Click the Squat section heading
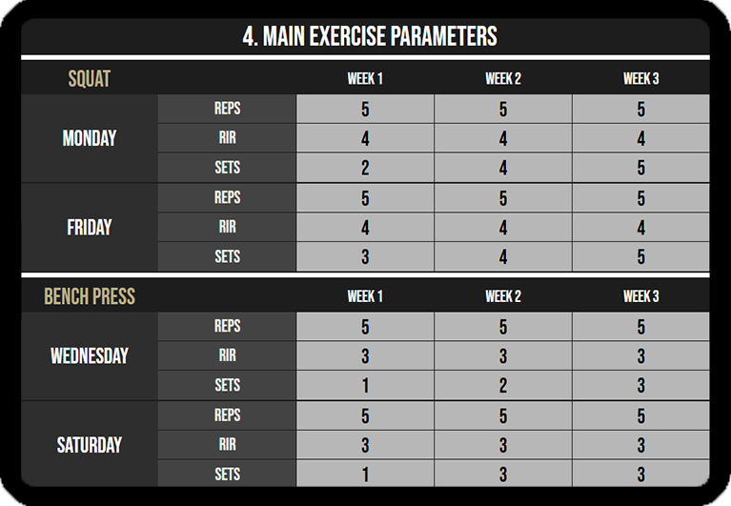The width and height of the screenshot is (731, 506). click(x=90, y=78)
